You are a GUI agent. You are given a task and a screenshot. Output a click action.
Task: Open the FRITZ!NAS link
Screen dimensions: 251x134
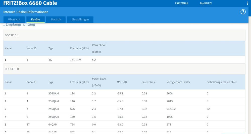point(181,3)
